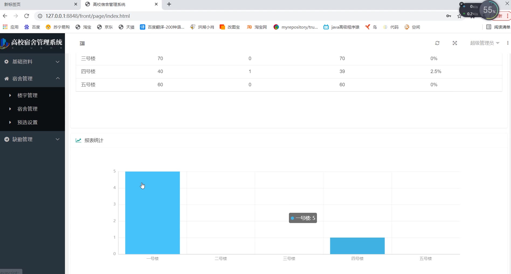The image size is (511, 274).
Task: Click the 四号楼 bar in the chart
Action: [x=357, y=246]
